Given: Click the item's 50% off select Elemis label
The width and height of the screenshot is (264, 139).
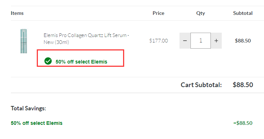Looking at the screenshot, I should pyautogui.click(x=81, y=62).
